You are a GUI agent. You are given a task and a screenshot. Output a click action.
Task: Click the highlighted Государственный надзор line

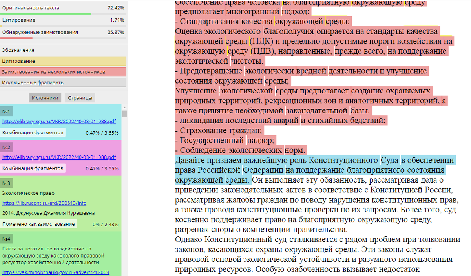click(226, 141)
